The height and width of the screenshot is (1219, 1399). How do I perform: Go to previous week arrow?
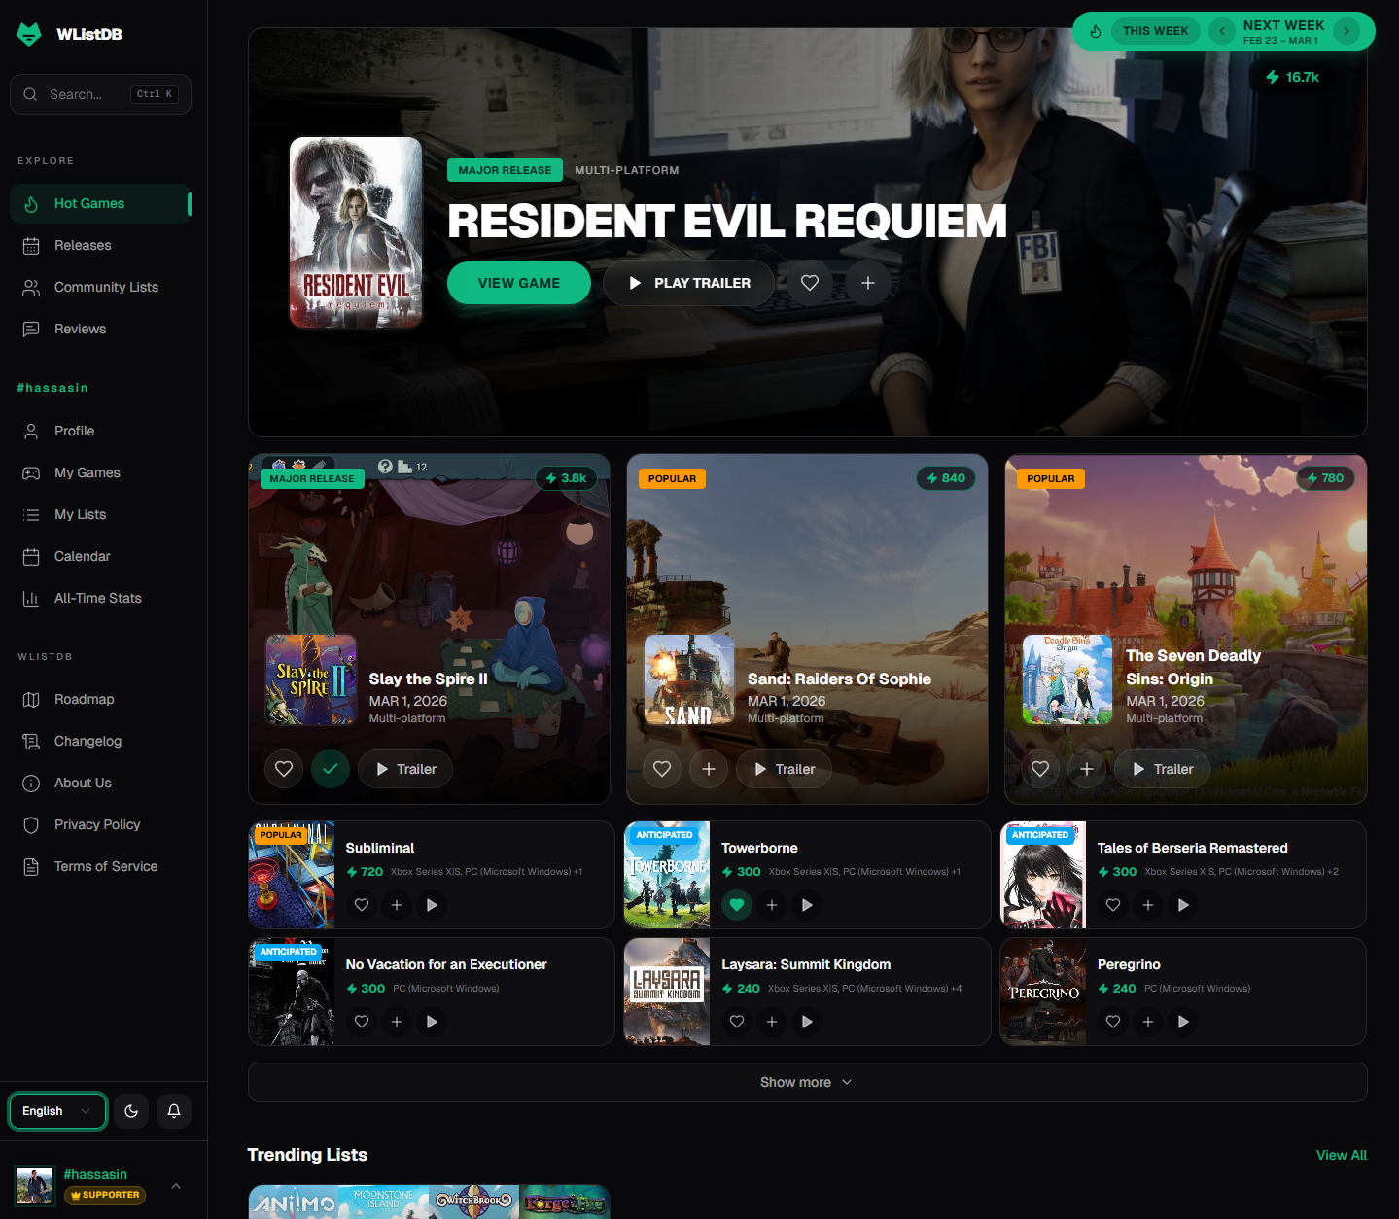(x=1222, y=31)
